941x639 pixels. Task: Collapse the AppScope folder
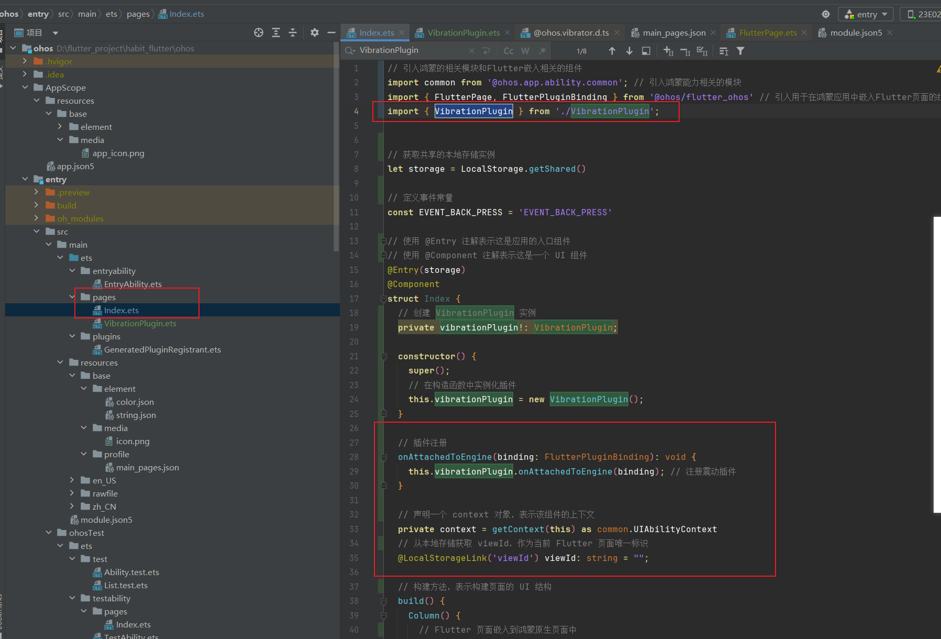click(x=25, y=87)
